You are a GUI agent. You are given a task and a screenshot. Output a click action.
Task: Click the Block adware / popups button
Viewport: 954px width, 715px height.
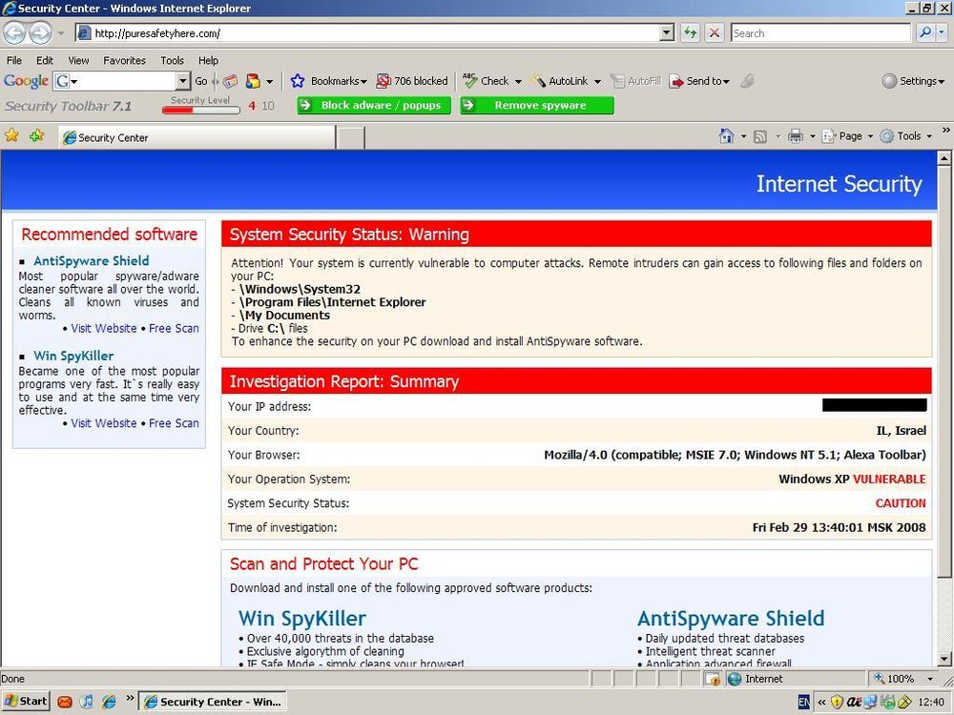[374, 105]
